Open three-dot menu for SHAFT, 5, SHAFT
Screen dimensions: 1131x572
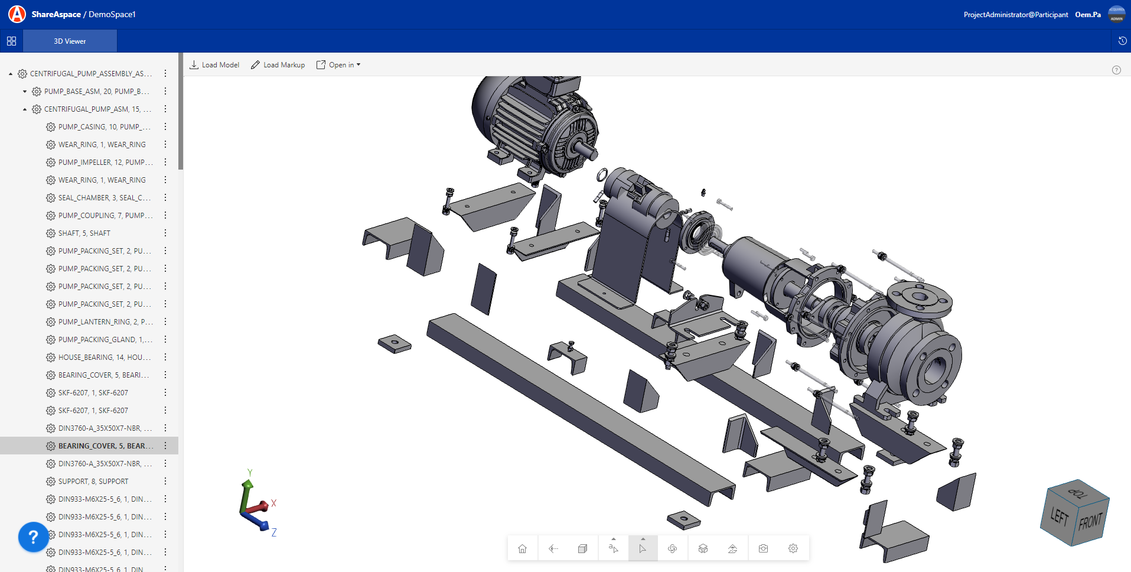pos(165,233)
